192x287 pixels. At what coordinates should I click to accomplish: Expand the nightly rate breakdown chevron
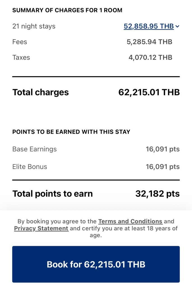click(177, 27)
